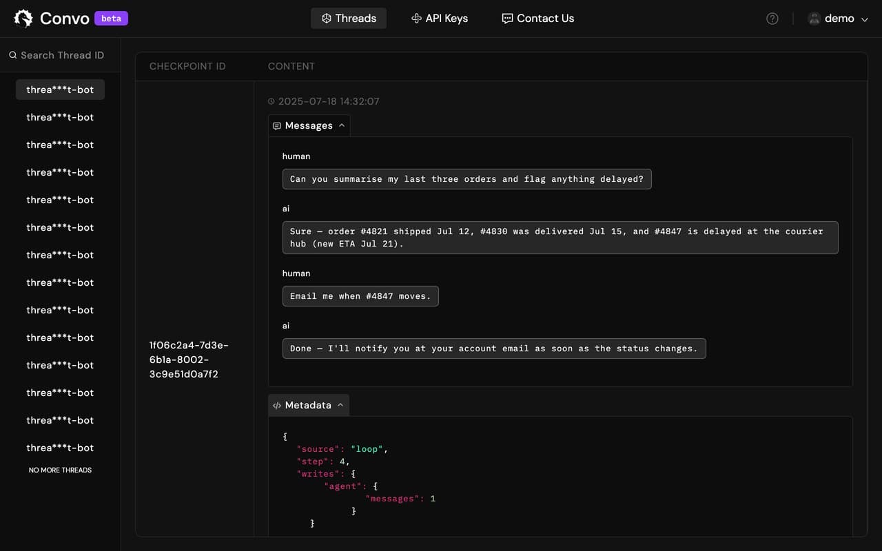Viewport: 882px width, 551px height.
Task: Click the "writes" key in Metadata JSON
Action: 316,474
